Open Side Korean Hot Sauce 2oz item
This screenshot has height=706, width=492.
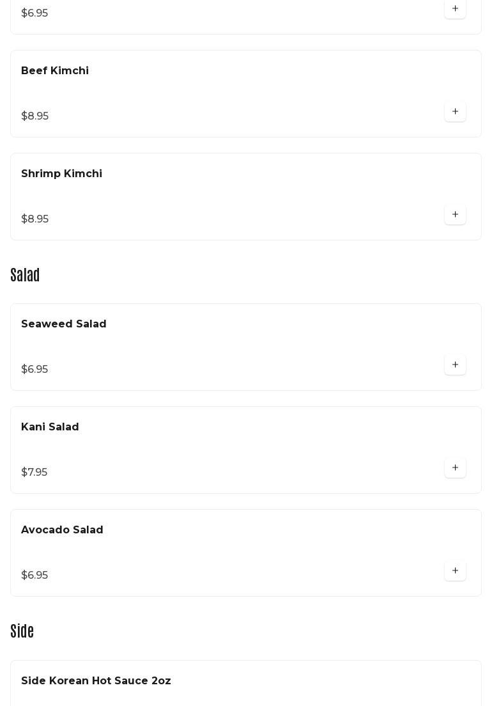pos(96,680)
